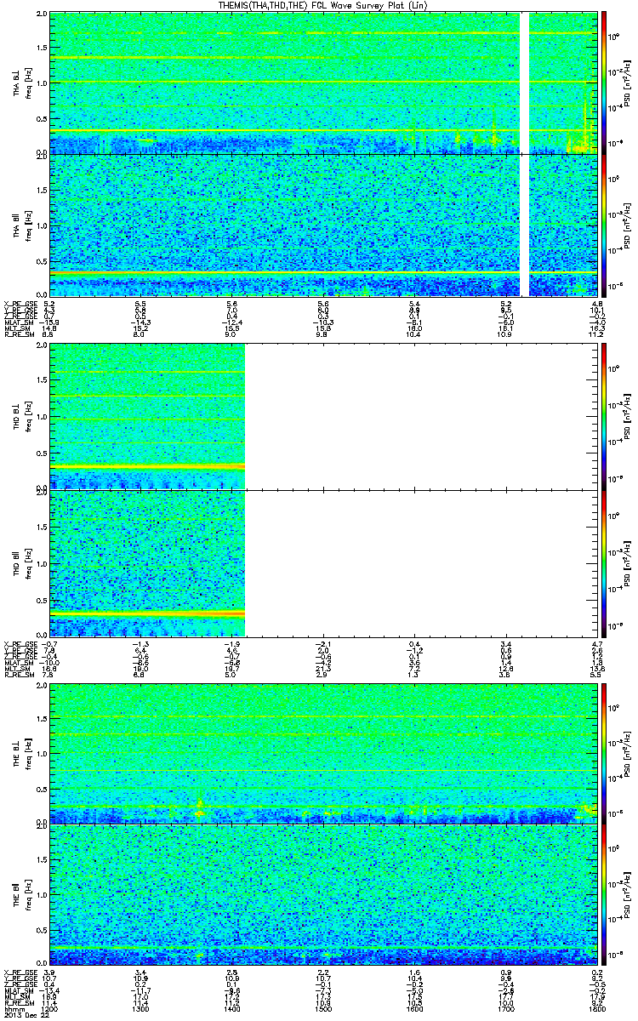
Task: Click the 'THA B||' y-axis label
Action: click(17, 225)
